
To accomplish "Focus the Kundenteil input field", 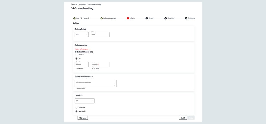I will click(x=100, y=64).
